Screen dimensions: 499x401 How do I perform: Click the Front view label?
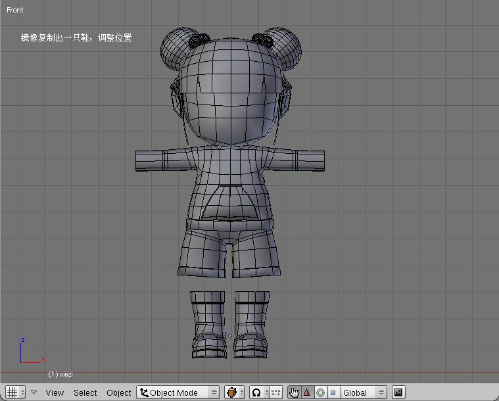(x=14, y=10)
